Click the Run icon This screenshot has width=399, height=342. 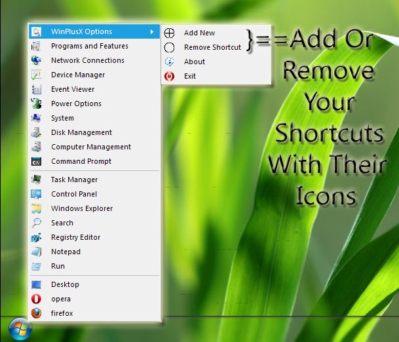(x=36, y=266)
